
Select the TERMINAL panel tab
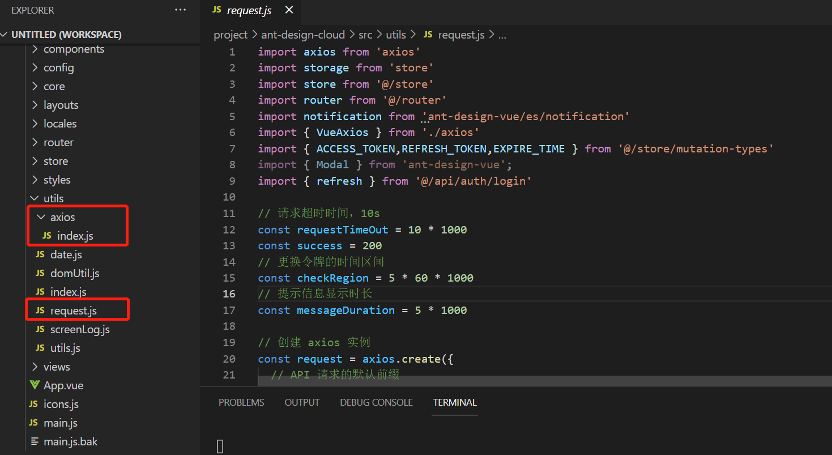coord(455,402)
